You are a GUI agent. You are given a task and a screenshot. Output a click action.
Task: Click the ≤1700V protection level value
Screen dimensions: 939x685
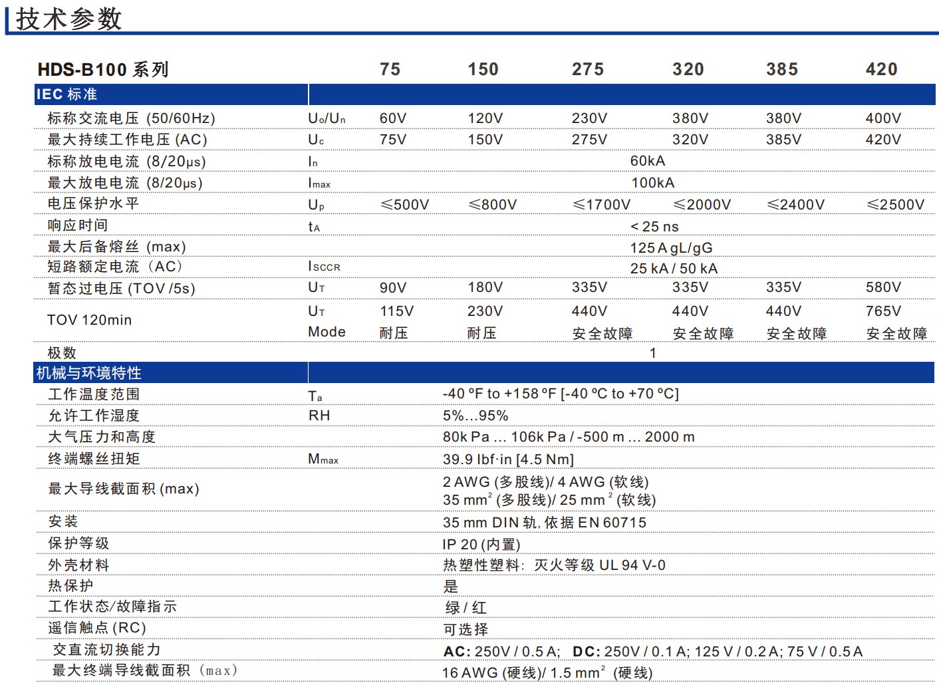coord(602,204)
